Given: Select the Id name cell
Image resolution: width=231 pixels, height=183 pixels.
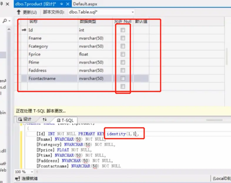Looking at the screenshot, I should (x=53, y=30).
